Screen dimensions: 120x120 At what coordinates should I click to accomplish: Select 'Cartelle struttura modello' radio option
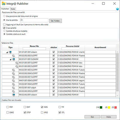click(4, 31)
